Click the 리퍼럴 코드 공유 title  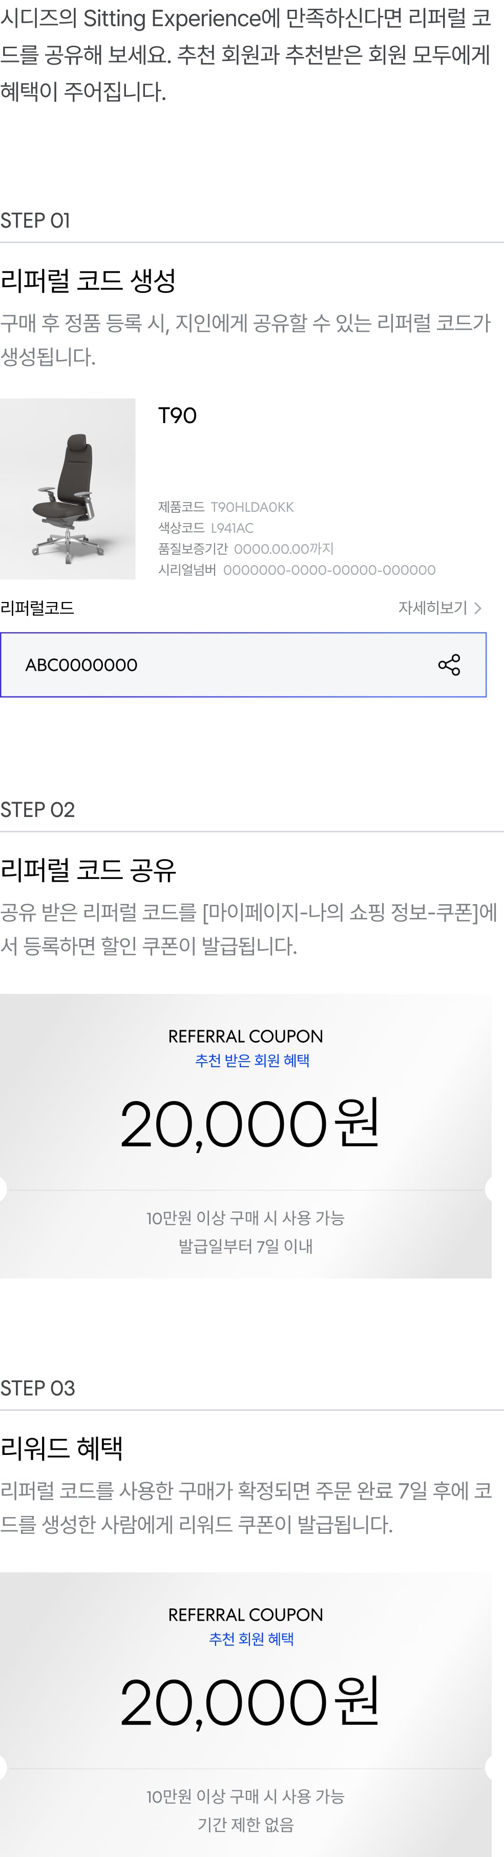(x=88, y=870)
